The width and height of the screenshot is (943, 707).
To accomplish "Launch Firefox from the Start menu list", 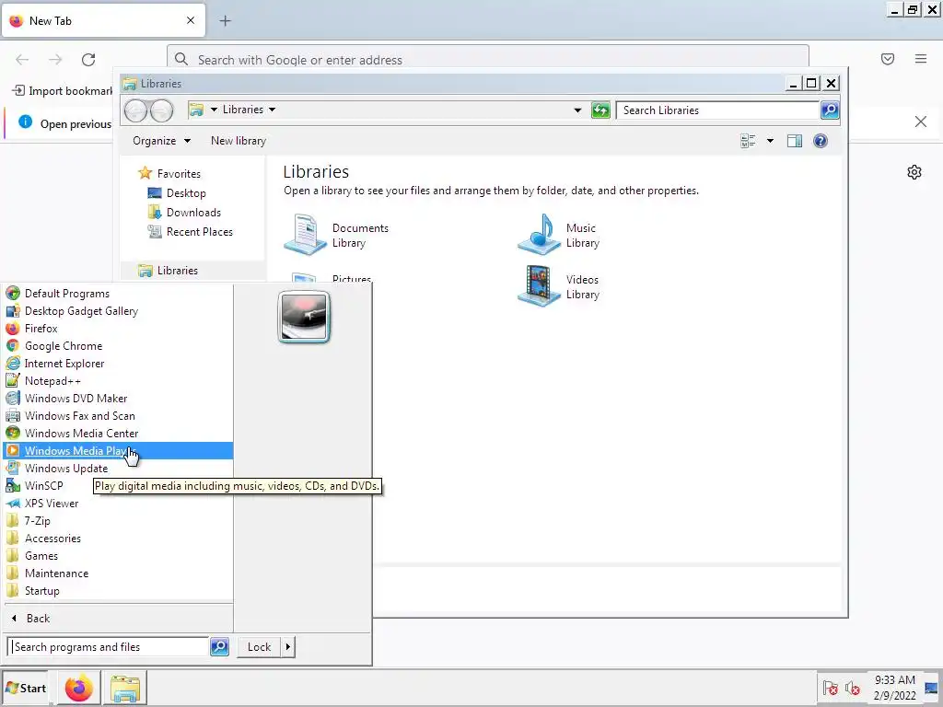I will [x=118, y=329].
